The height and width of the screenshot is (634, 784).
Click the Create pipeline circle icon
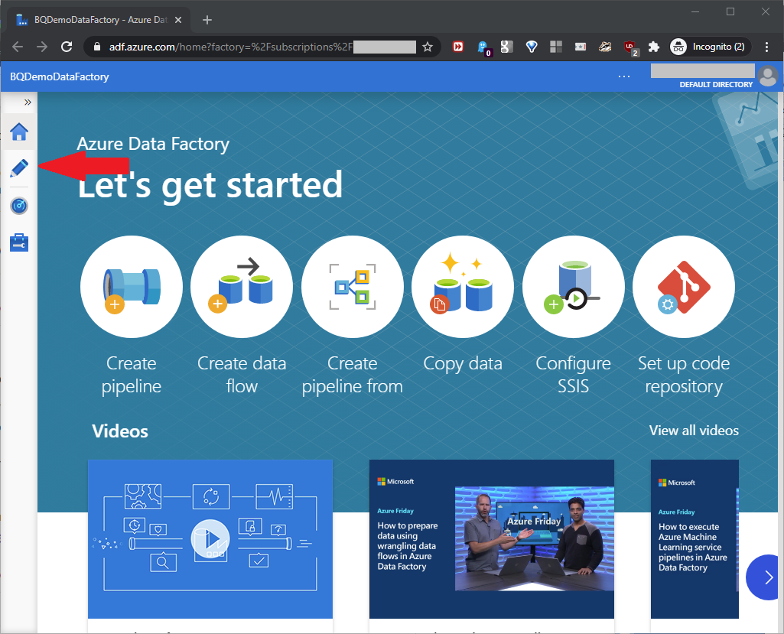click(x=131, y=287)
